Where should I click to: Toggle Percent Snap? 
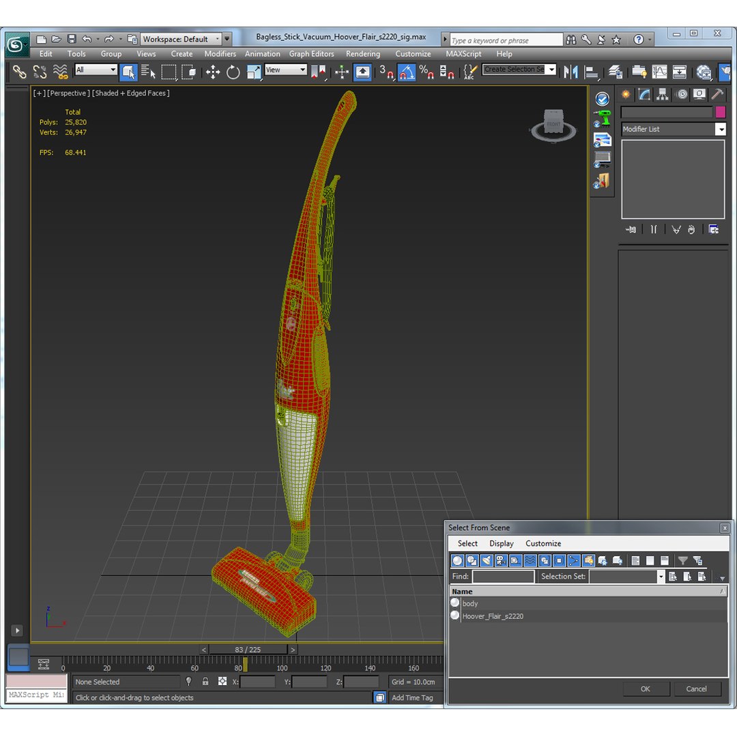pyautogui.click(x=427, y=72)
